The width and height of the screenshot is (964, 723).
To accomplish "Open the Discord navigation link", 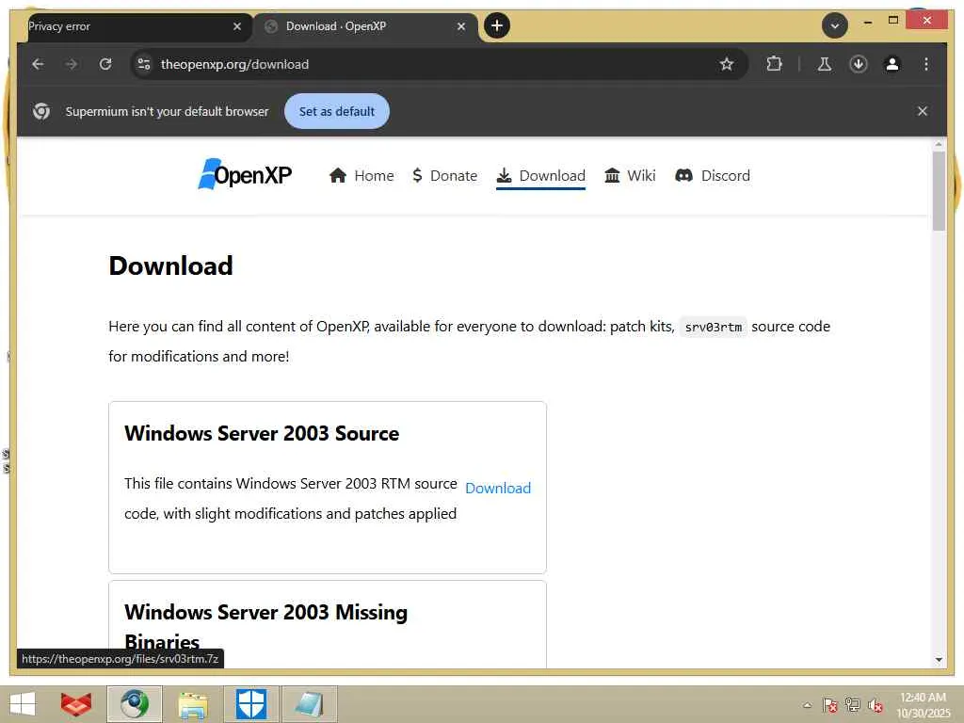I will click(713, 176).
